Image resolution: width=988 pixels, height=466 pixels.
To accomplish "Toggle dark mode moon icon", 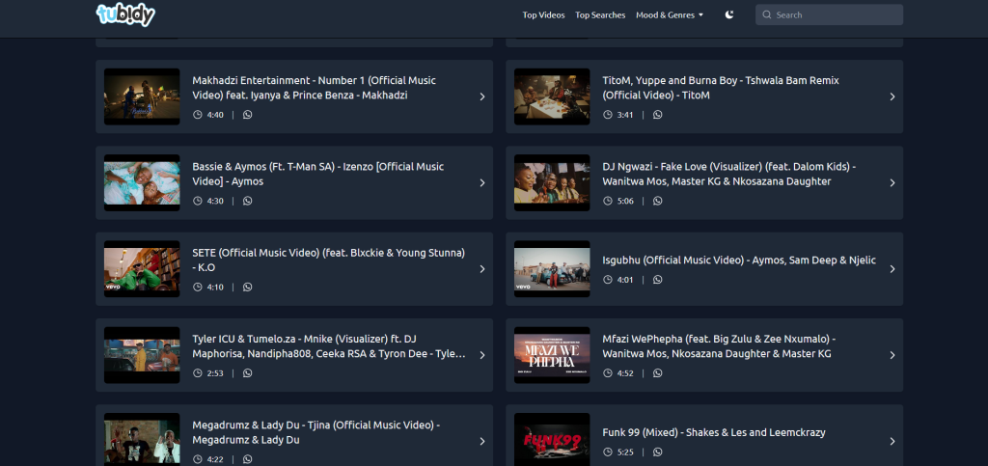I will 729,14.
